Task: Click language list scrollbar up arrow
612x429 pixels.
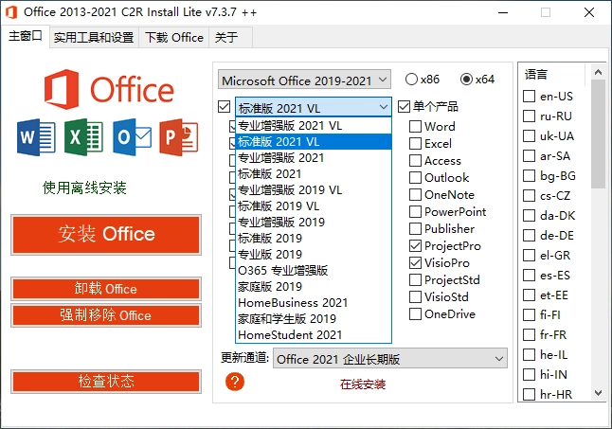Action: (x=598, y=72)
